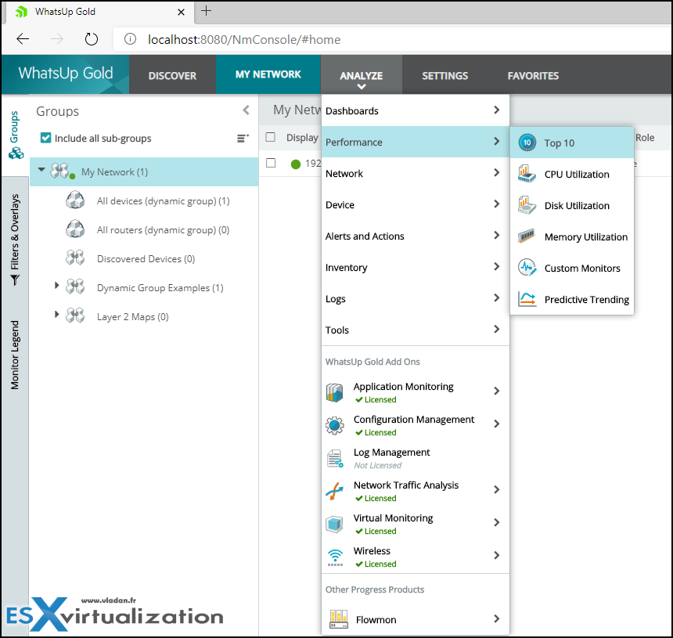Collapse the My Network tree node
Screen dimensions: 673x638
tap(41, 170)
